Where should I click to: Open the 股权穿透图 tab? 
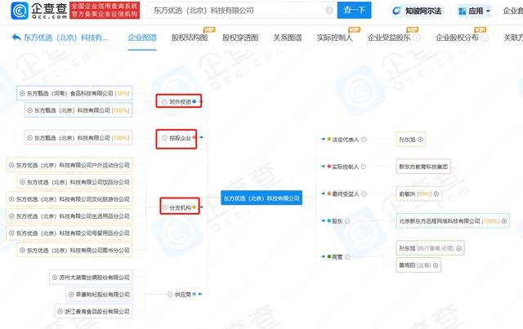tap(240, 38)
